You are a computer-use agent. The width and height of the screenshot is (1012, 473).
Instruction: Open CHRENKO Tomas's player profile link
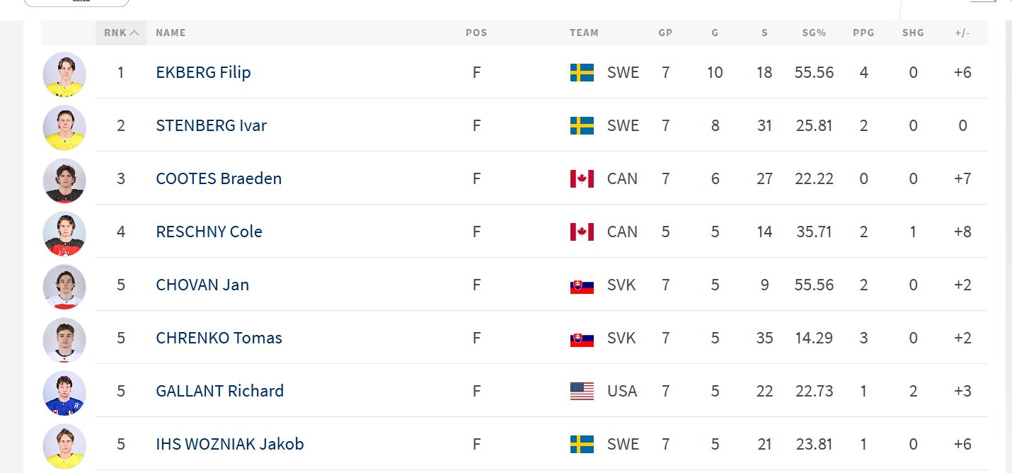219,338
